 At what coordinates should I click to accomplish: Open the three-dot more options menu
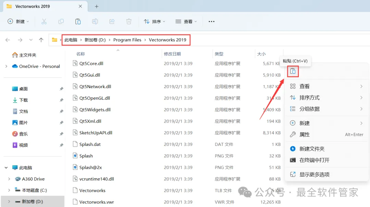coord(211,22)
